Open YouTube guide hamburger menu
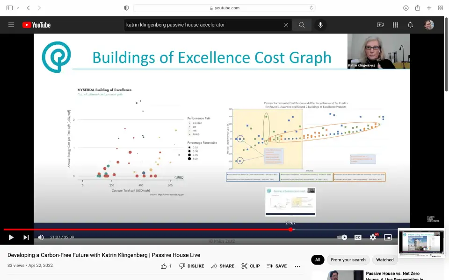The width and height of the screenshot is (449, 280). (11, 25)
